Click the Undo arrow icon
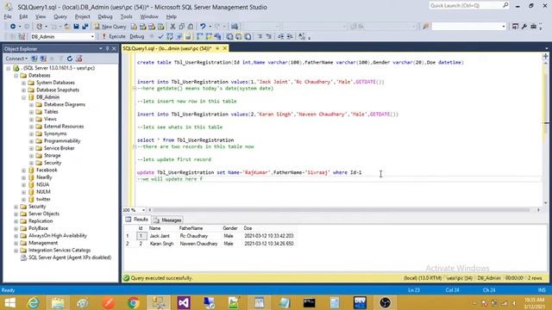The image size is (552, 310). point(203,27)
